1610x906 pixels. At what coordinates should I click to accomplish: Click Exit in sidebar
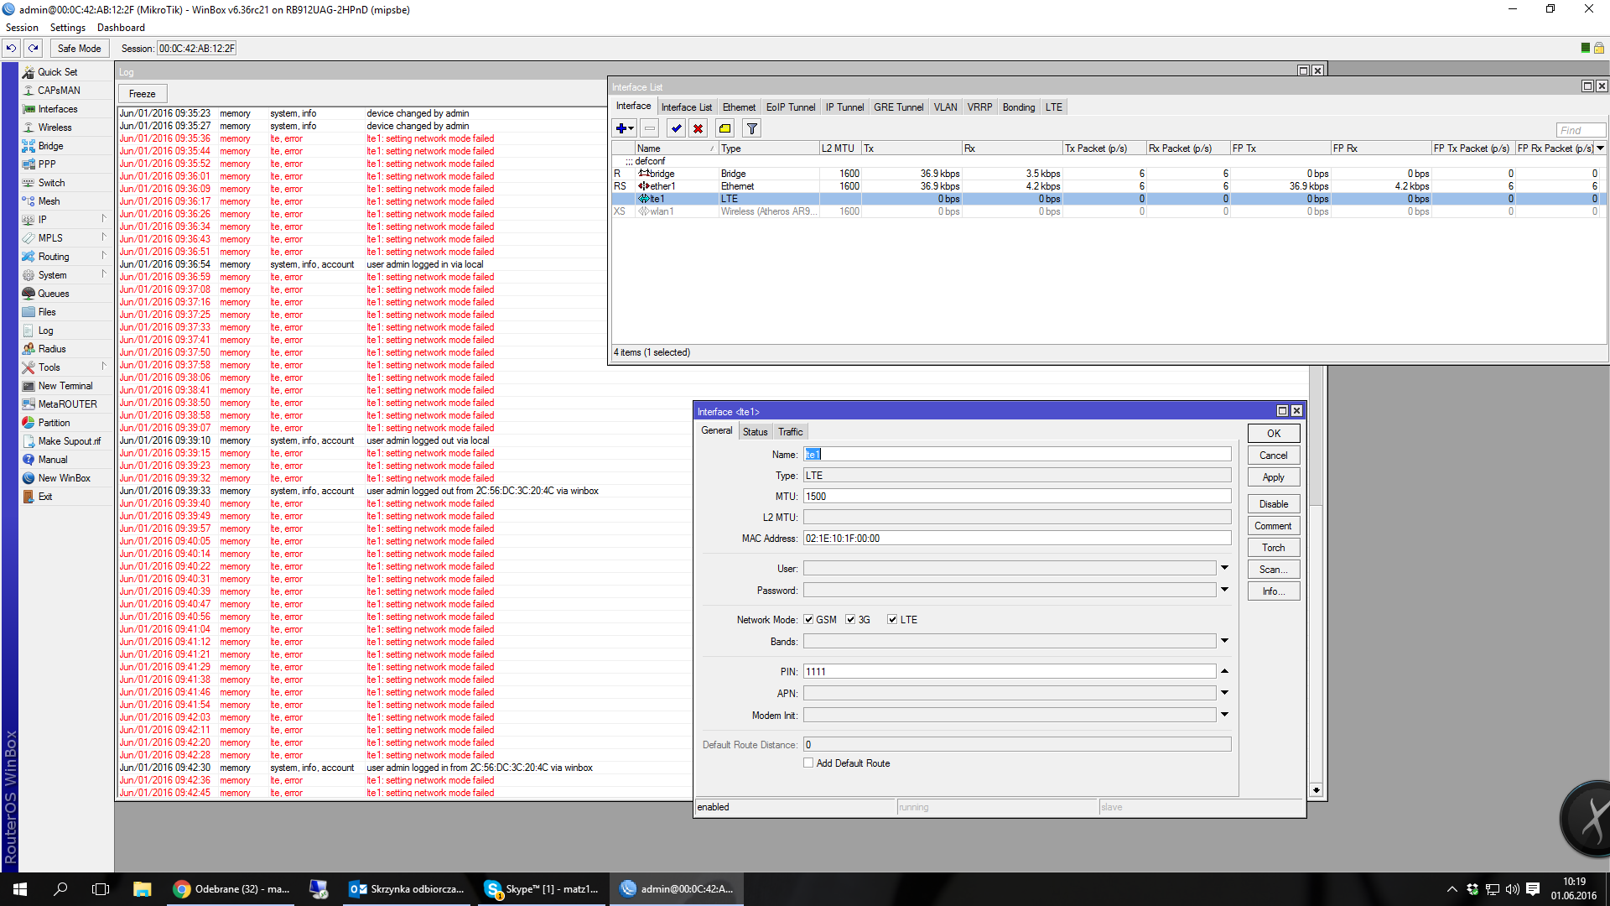(45, 497)
